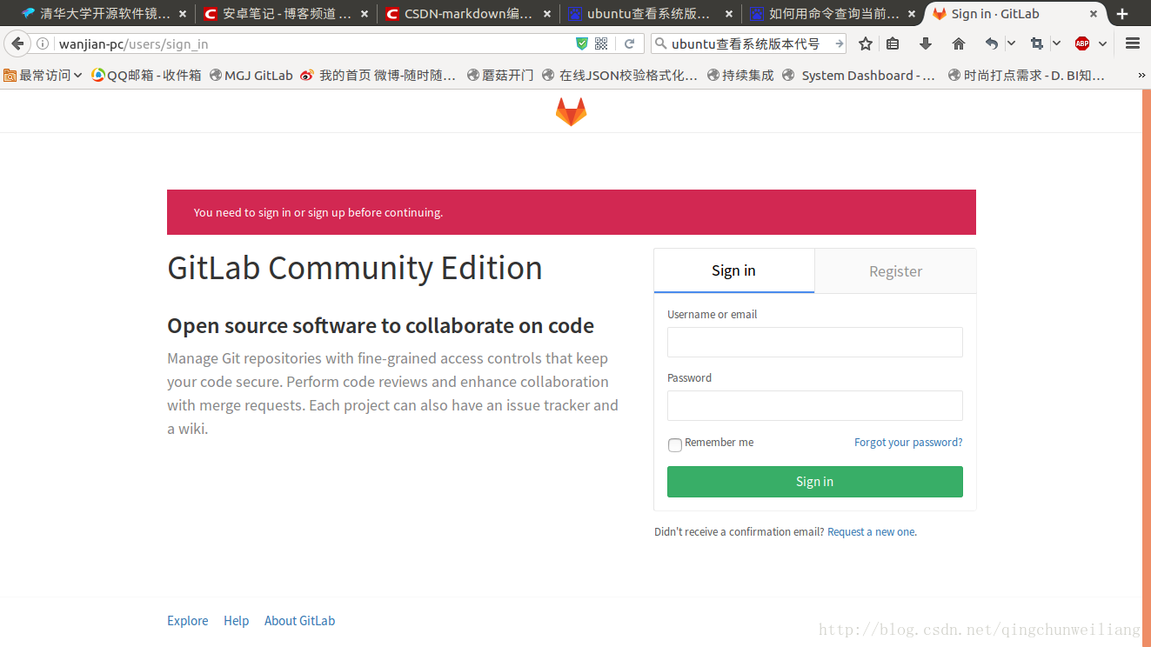This screenshot has width=1151, height=647.
Task: Open the 时尚打点需求 bookmark
Action: [1027, 76]
